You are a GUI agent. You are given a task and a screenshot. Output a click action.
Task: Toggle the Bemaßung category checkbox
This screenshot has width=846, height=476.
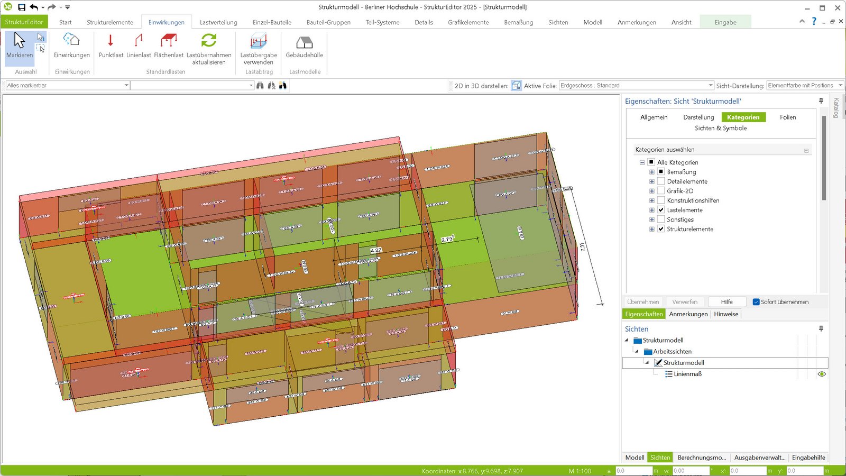661,171
